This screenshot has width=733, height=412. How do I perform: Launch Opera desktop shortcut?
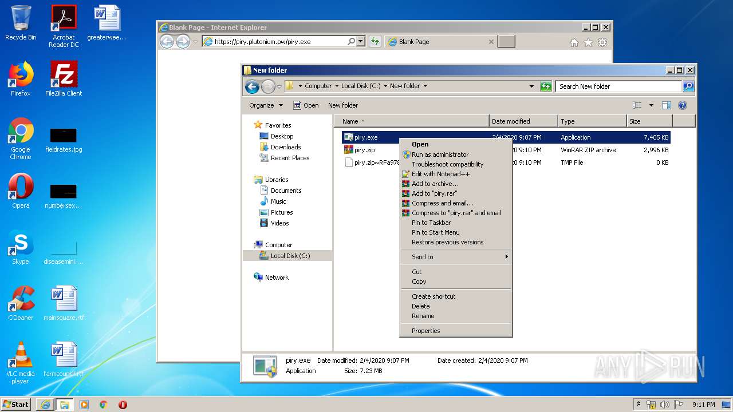(x=21, y=191)
